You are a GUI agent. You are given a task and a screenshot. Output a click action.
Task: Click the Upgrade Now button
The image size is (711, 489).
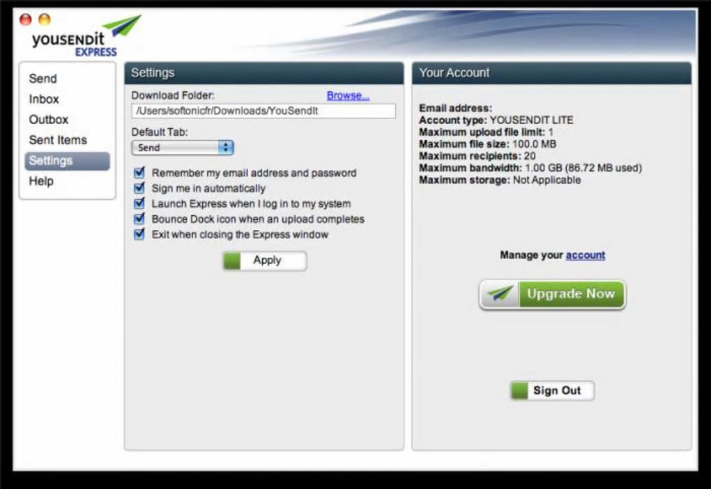pos(552,295)
